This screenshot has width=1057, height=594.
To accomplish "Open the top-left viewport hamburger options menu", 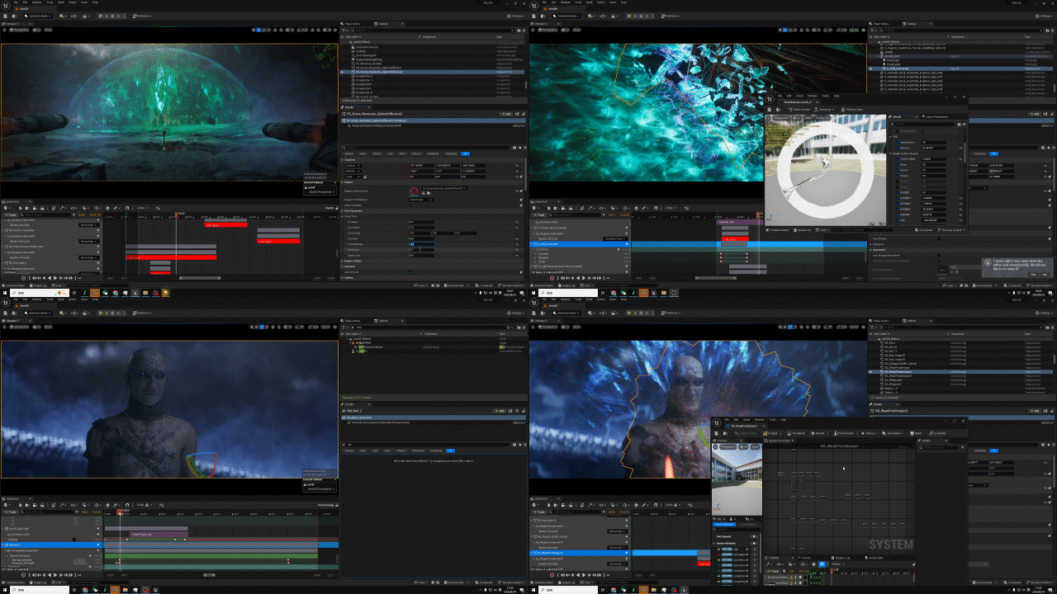I will point(5,29).
